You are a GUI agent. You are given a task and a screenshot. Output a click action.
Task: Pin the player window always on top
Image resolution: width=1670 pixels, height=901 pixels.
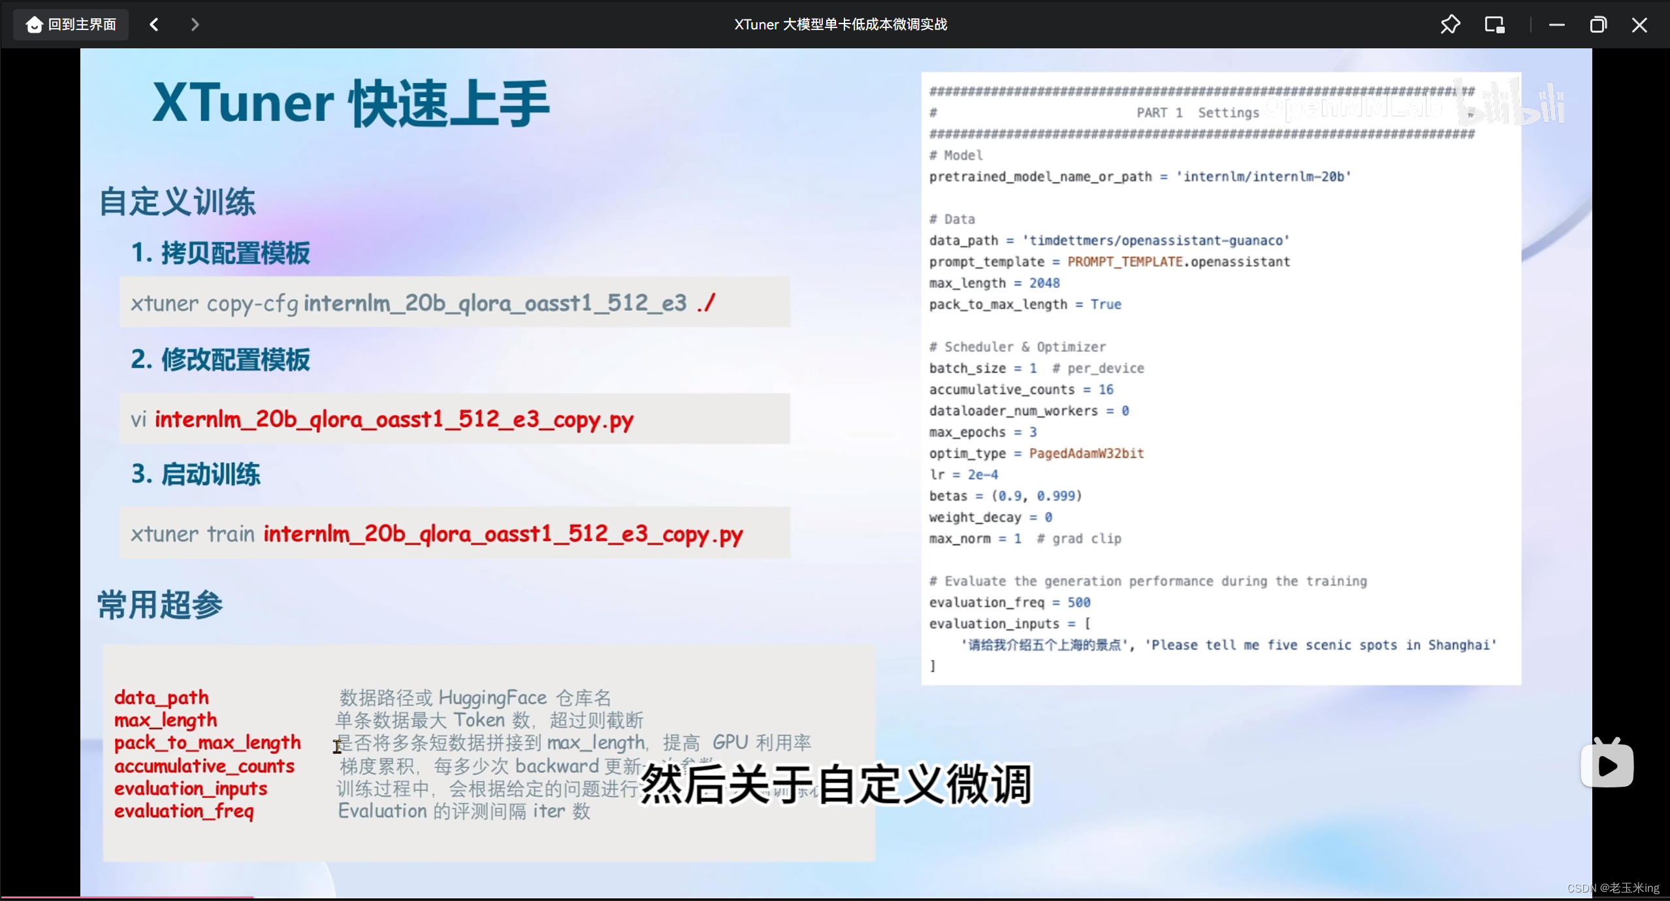pos(1450,24)
